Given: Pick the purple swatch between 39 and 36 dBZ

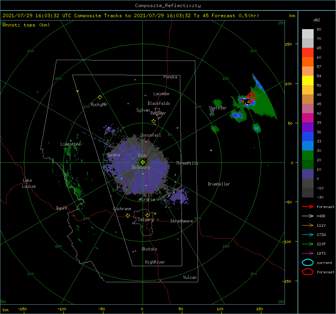Looking at the screenshot, I should coord(308,127).
